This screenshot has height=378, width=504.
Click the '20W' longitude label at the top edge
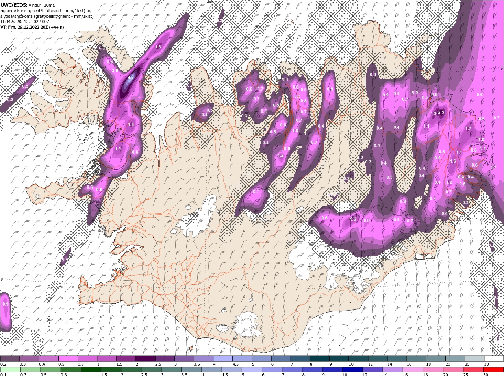click(209, 2)
